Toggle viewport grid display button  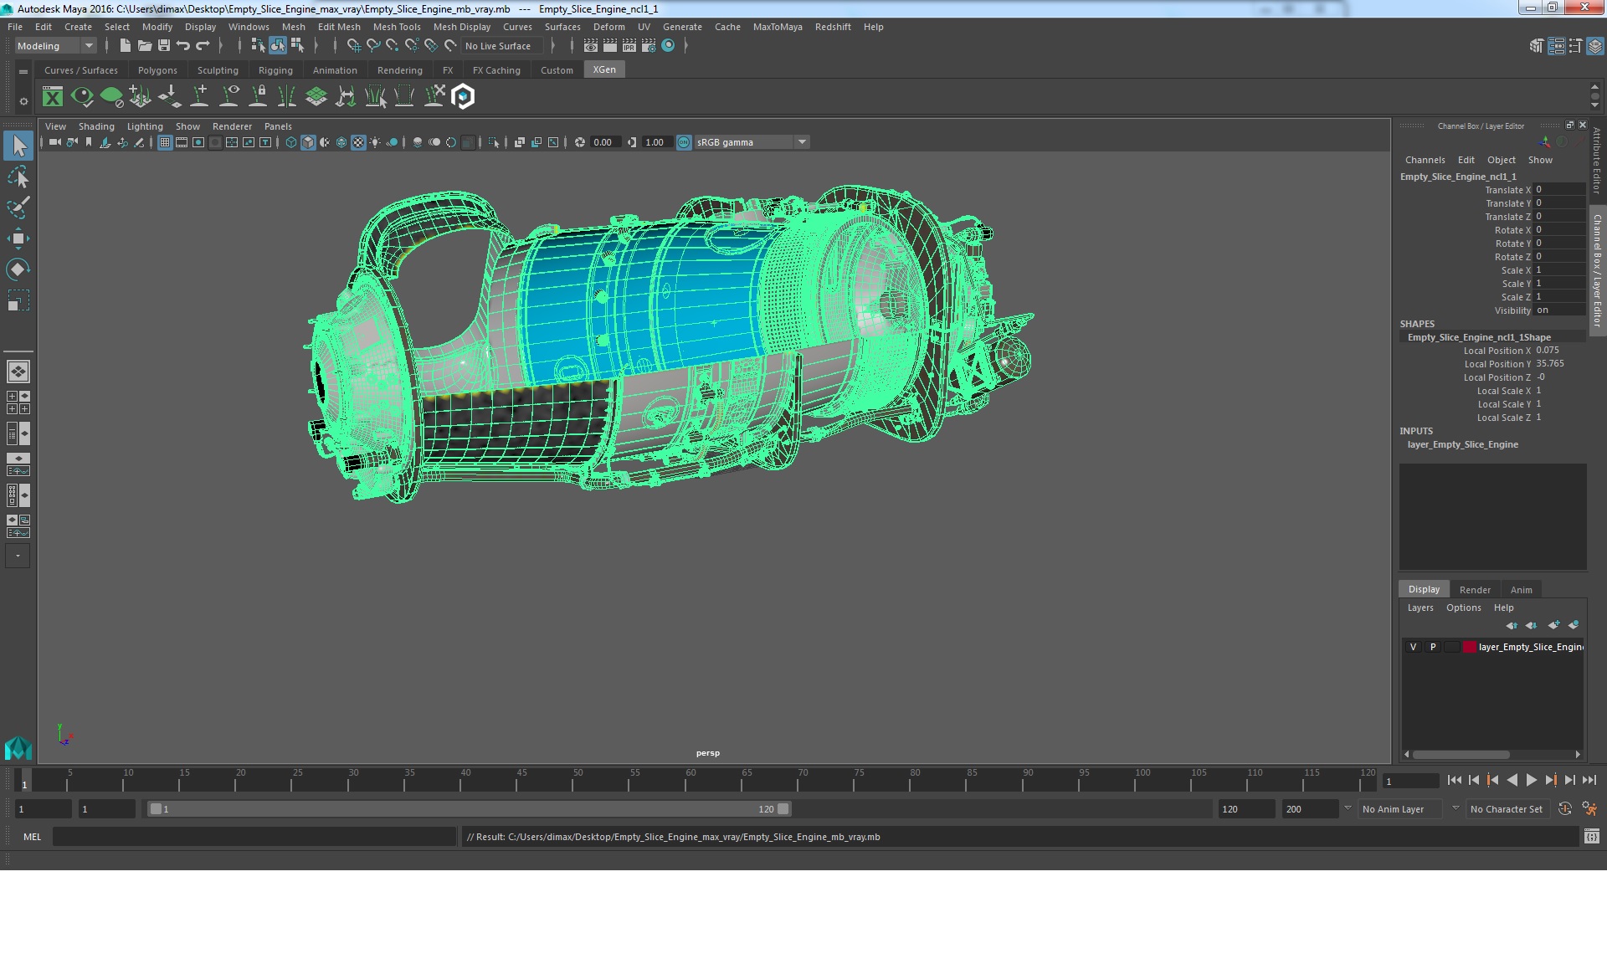165,143
